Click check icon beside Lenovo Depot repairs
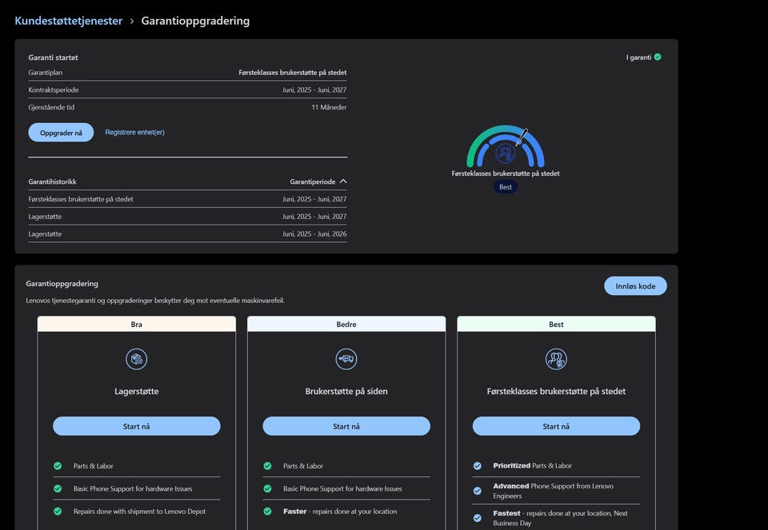 (x=58, y=511)
